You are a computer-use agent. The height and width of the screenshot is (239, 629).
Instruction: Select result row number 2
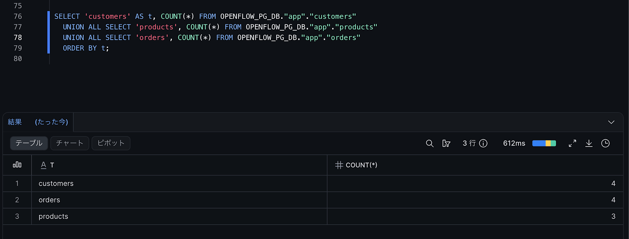(x=17, y=200)
